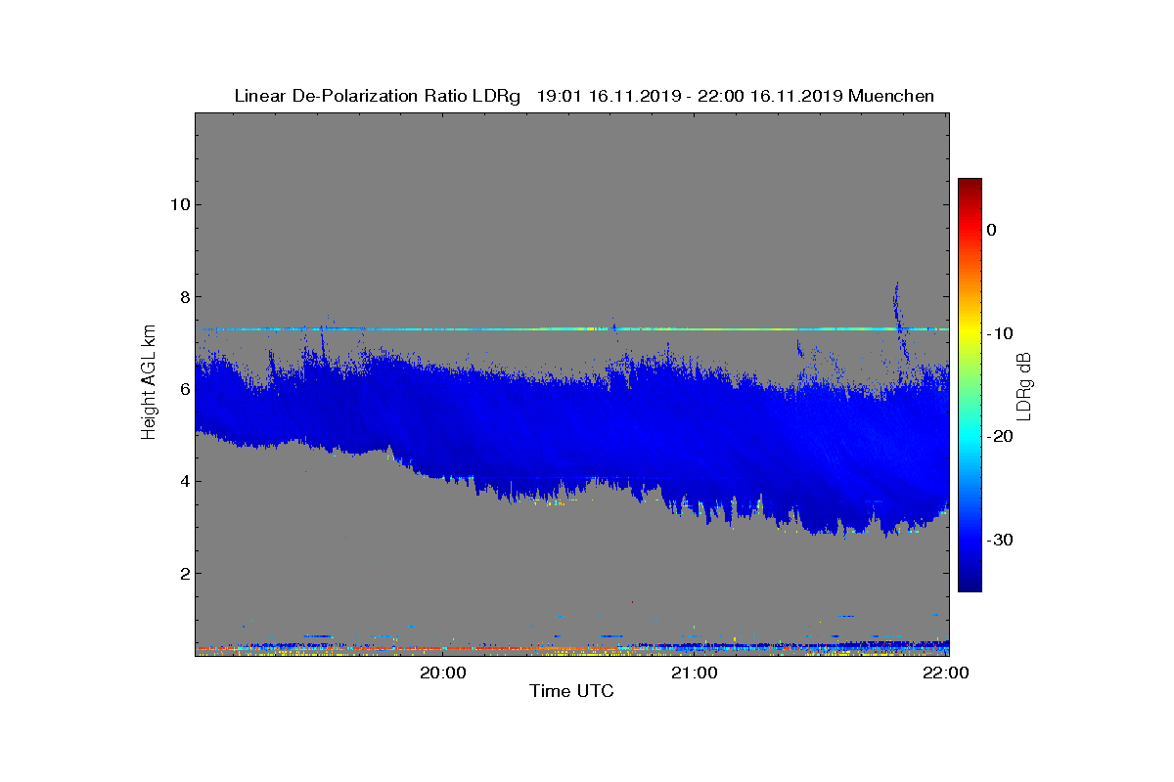Click the 'LDRg dB' colorbar title
1174x782 pixels.
tap(1024, 385)
